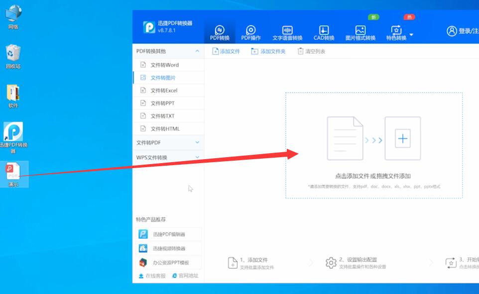479x294 pixels.
Task: Select the 软件 folder on desktop
Action: click(13, 96)
